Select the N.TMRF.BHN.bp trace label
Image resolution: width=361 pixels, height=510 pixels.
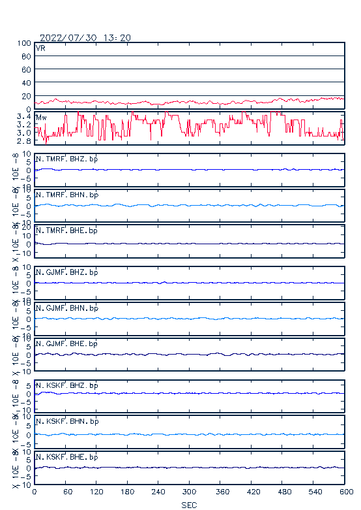click(x=67, y=195)
